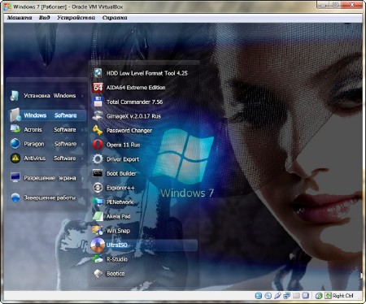
Task: Select the PENetwork entry label
Action: 120,202
